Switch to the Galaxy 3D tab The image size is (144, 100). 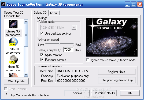40,13
